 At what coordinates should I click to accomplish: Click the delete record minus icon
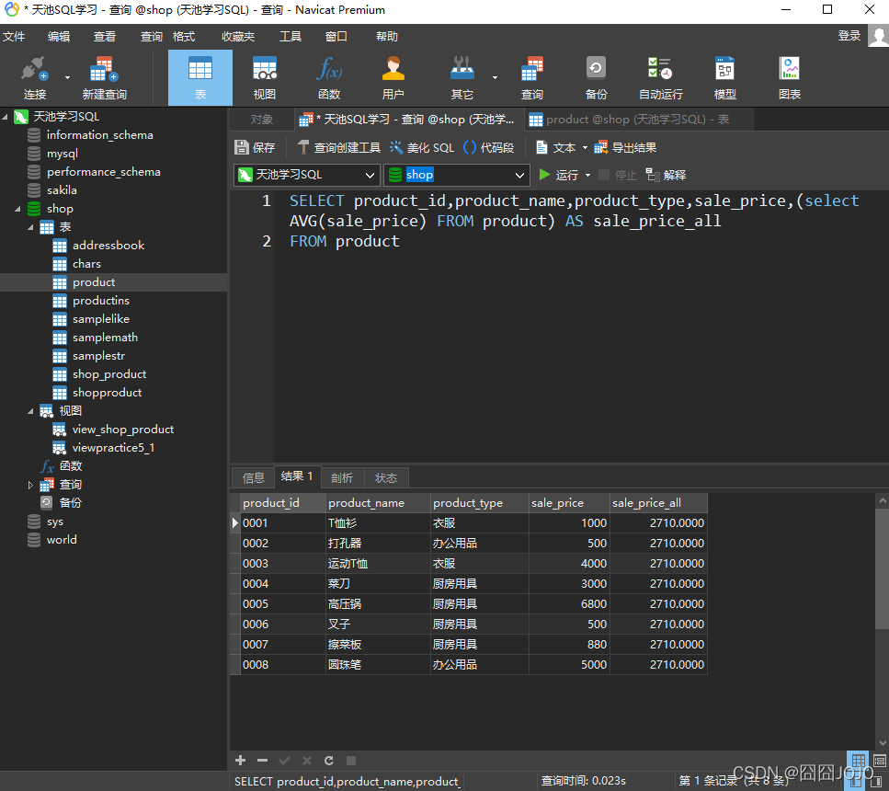pyautogui.click(x=262, y=761)
